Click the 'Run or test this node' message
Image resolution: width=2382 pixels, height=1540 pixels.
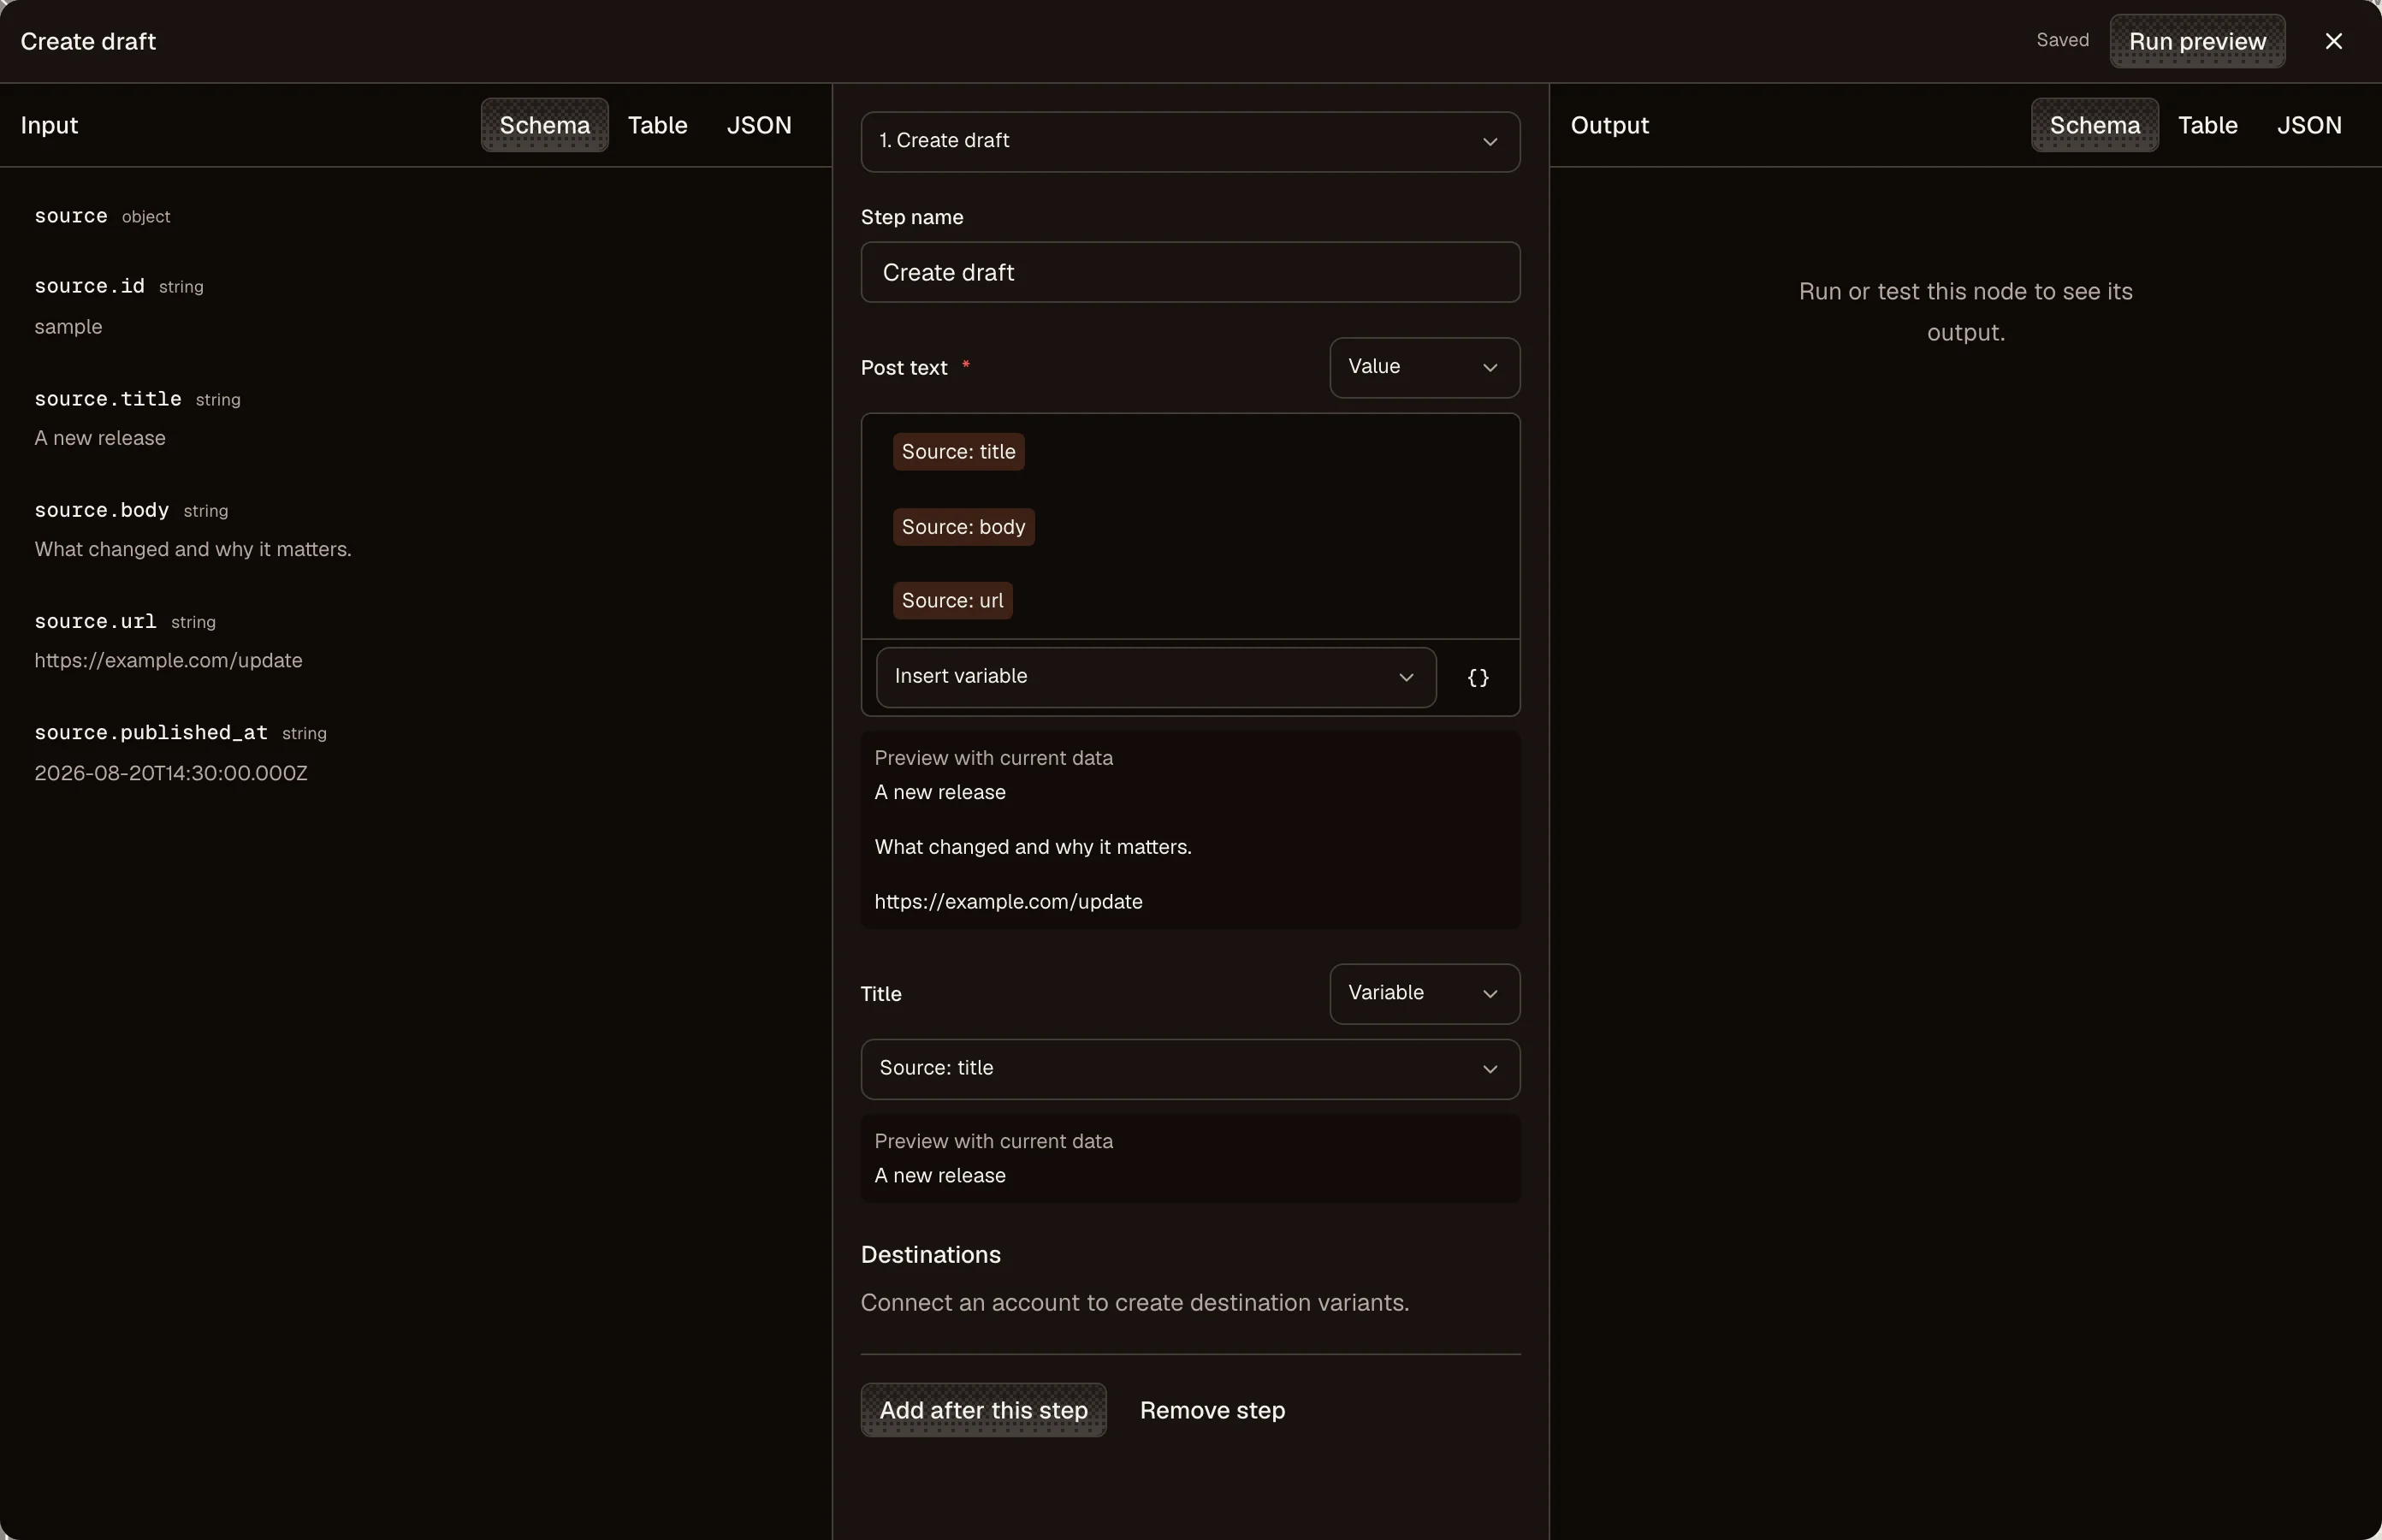(1965, 312)
